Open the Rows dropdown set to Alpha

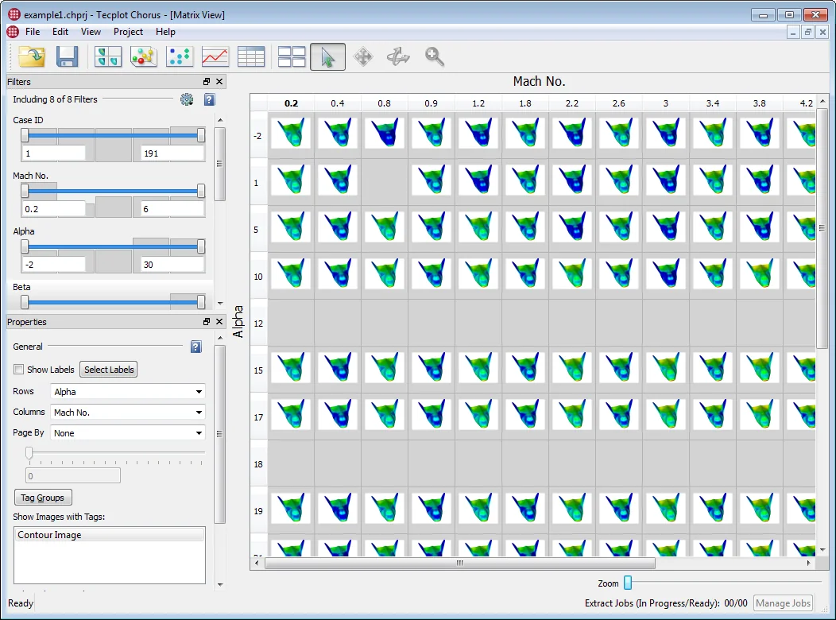coord(128,392)
